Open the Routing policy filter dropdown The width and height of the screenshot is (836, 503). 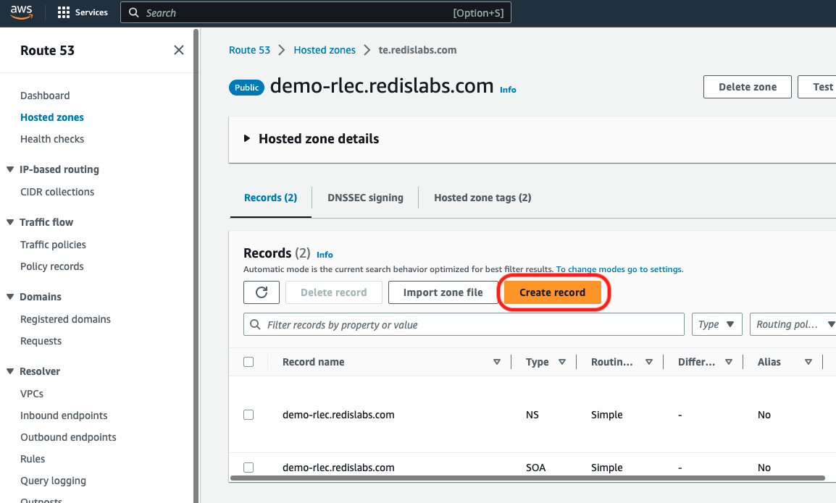793,324
